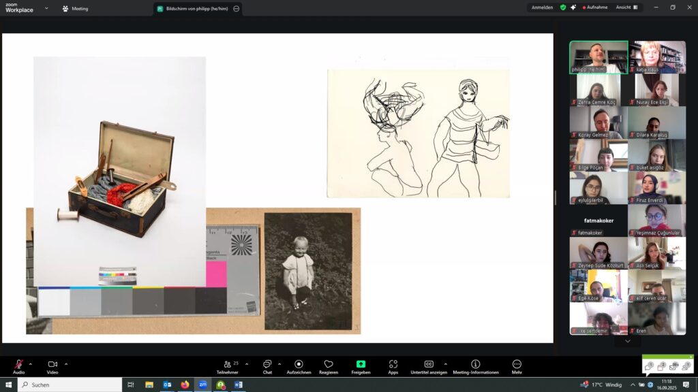
Task: Click the Anmelden sign-in button
Action: pyautogui.click(x=543, y=7)
